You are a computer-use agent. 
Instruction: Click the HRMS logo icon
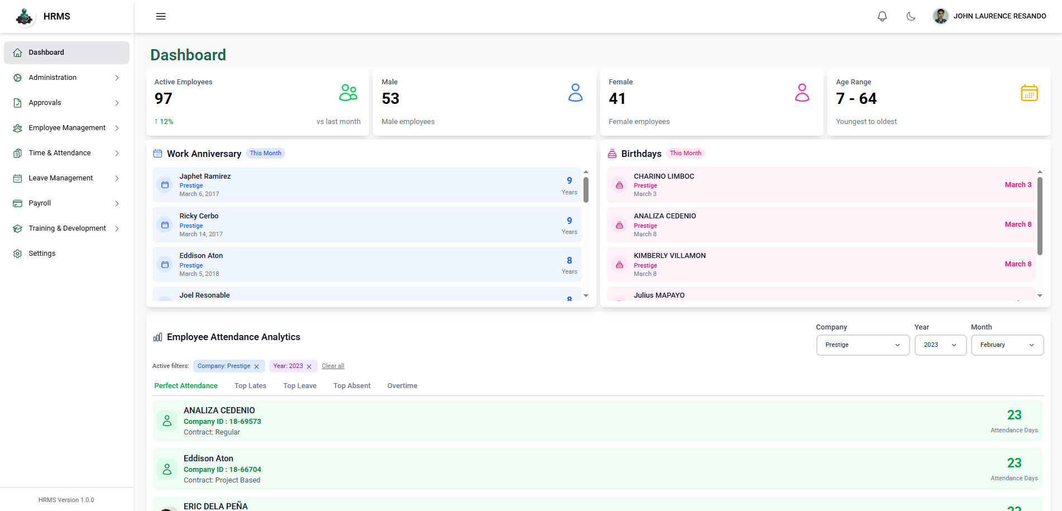(x=24, y=17)
